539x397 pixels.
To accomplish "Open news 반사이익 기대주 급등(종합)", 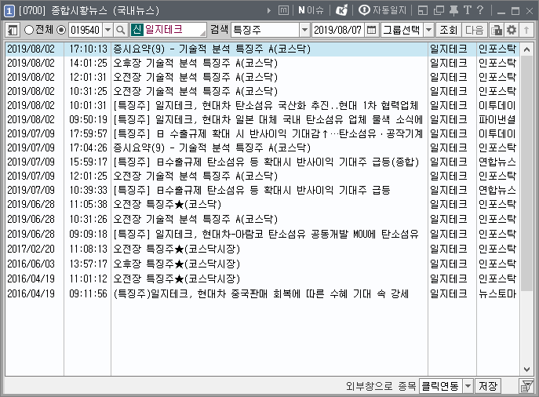I will point(262,162).
